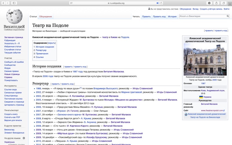Click Элемент Викиданных in sidebar

pyautogui.click(x=14, y=133)
